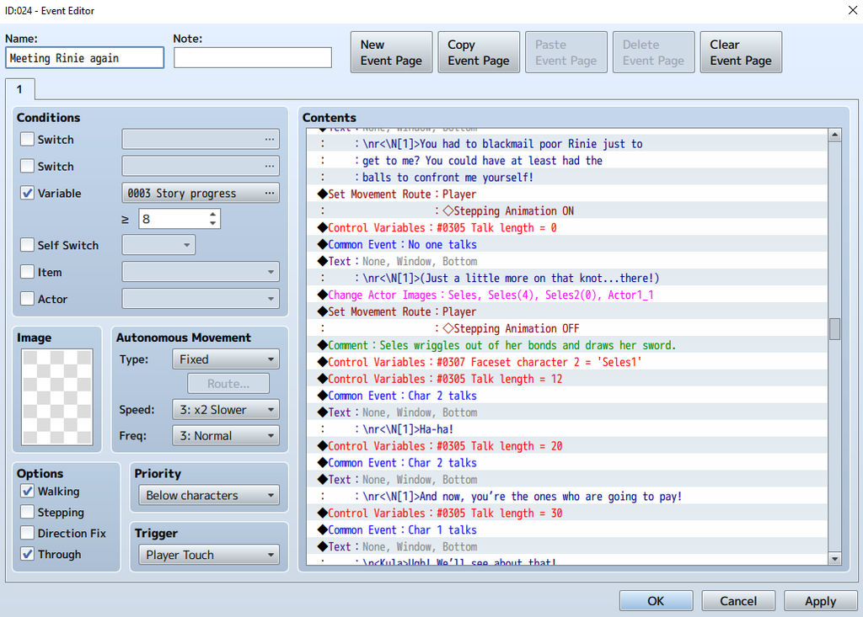
Task: Increase the variable value stepper up arrow
Action: pyautogui.click(x=212, y=215)
